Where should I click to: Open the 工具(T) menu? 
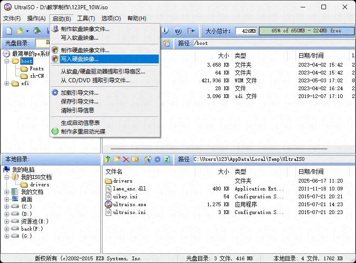click(86, 18)
